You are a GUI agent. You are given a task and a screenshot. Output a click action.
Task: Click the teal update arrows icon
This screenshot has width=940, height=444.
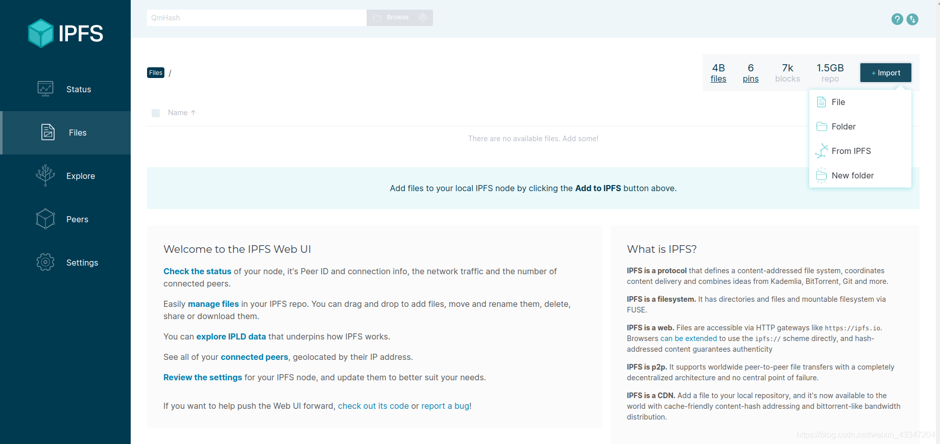pos(912,19)
